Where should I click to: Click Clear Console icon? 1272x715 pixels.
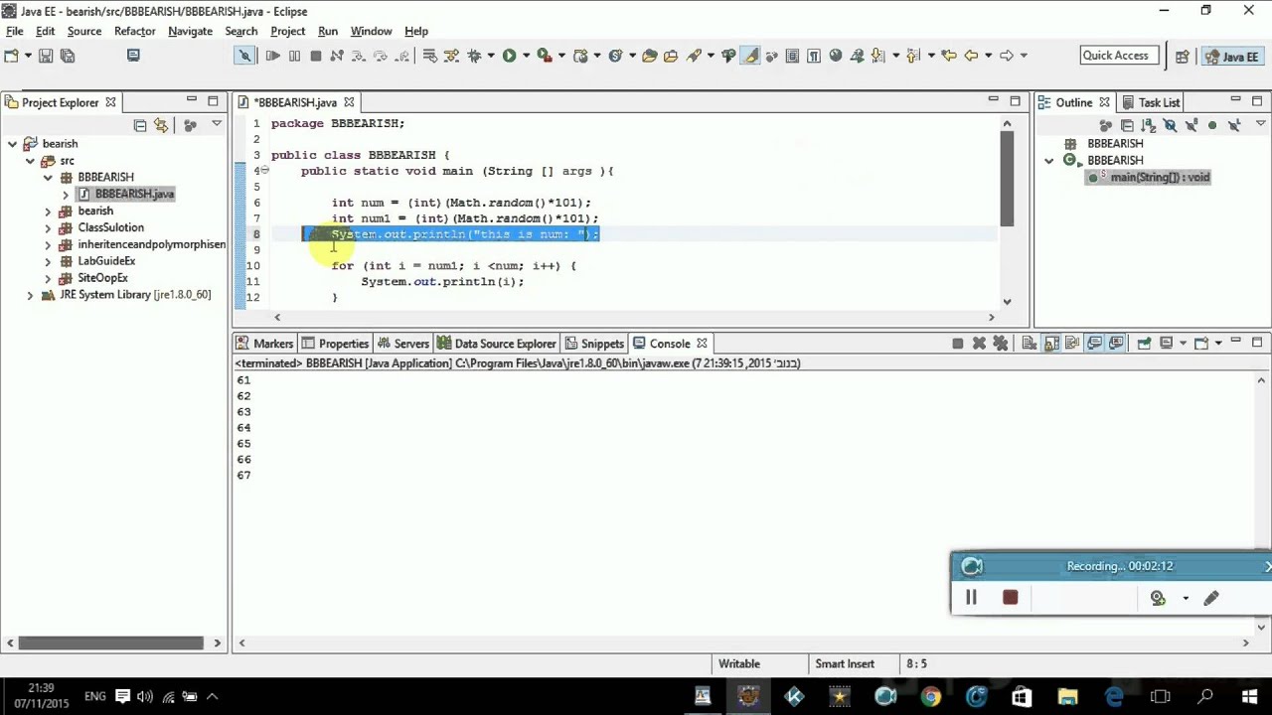tap(1030, 344)
